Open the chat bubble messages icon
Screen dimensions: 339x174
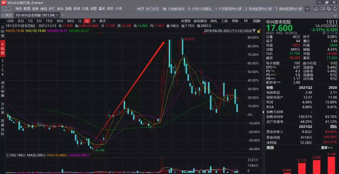point(329,9)
